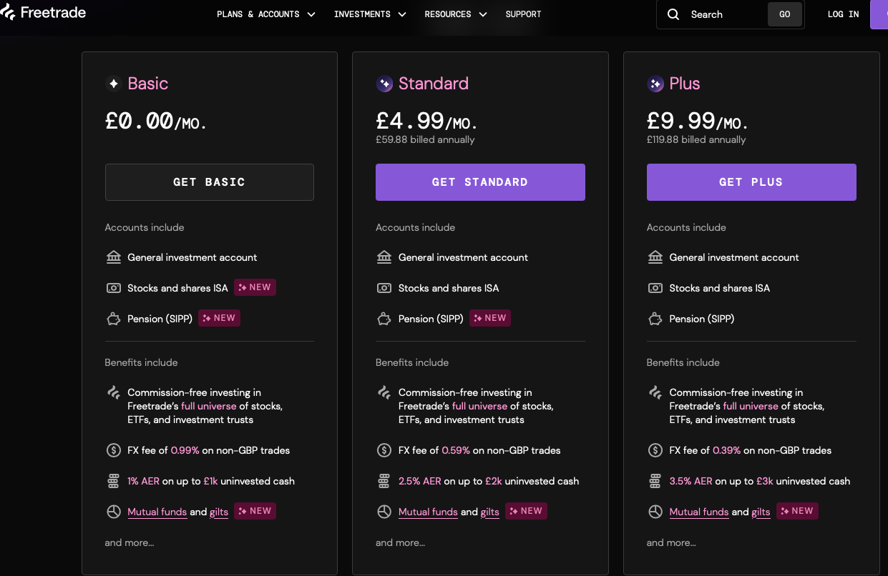
Task: Expand the Resources dropdown menu
Action: 455,14
